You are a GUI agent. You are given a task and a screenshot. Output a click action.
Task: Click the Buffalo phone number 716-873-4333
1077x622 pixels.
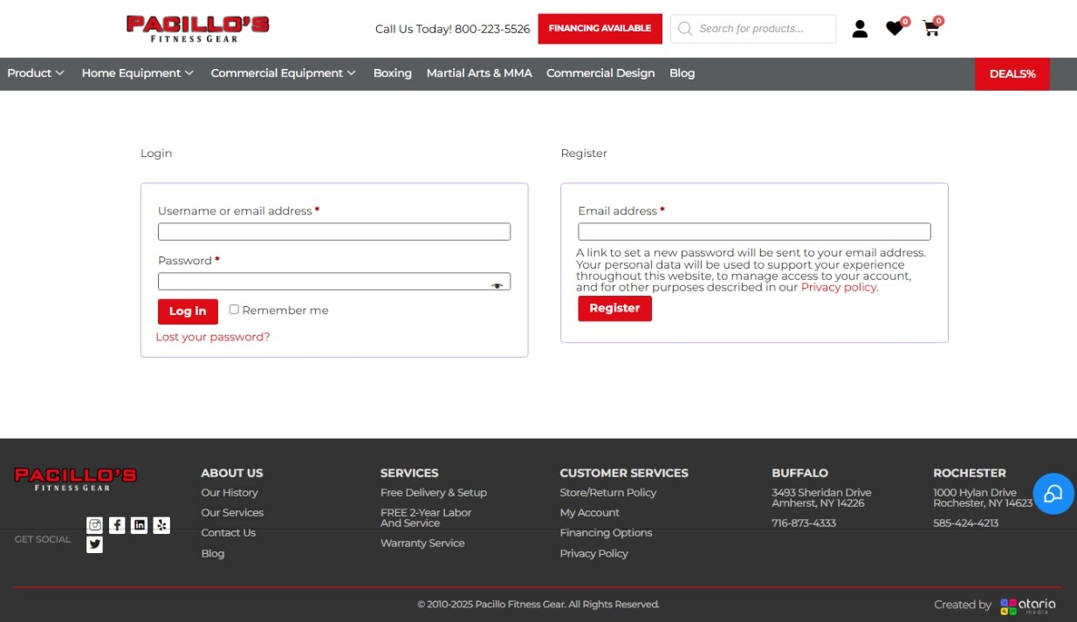tap(804, 523)
